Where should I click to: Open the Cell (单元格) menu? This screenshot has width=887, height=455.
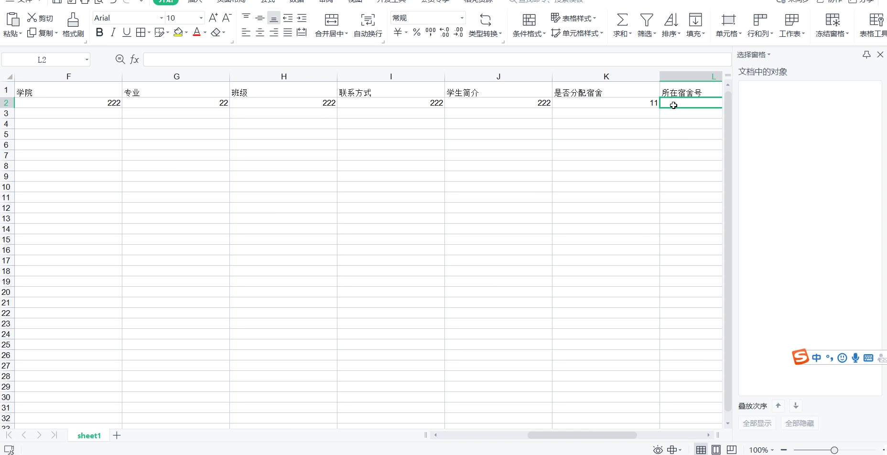click(728, 25)
